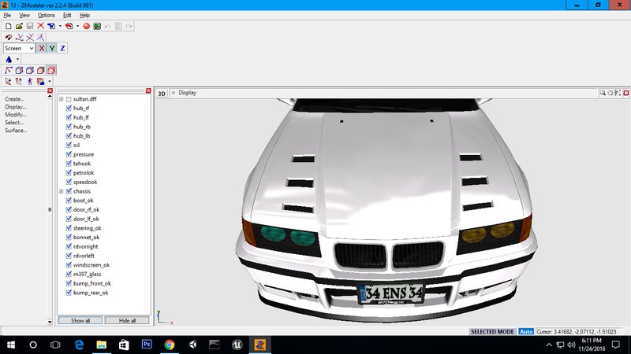Toggle the X axis button
Viewport: 631px width, 354px height.
pyautogui.click(x=42, y=48)
